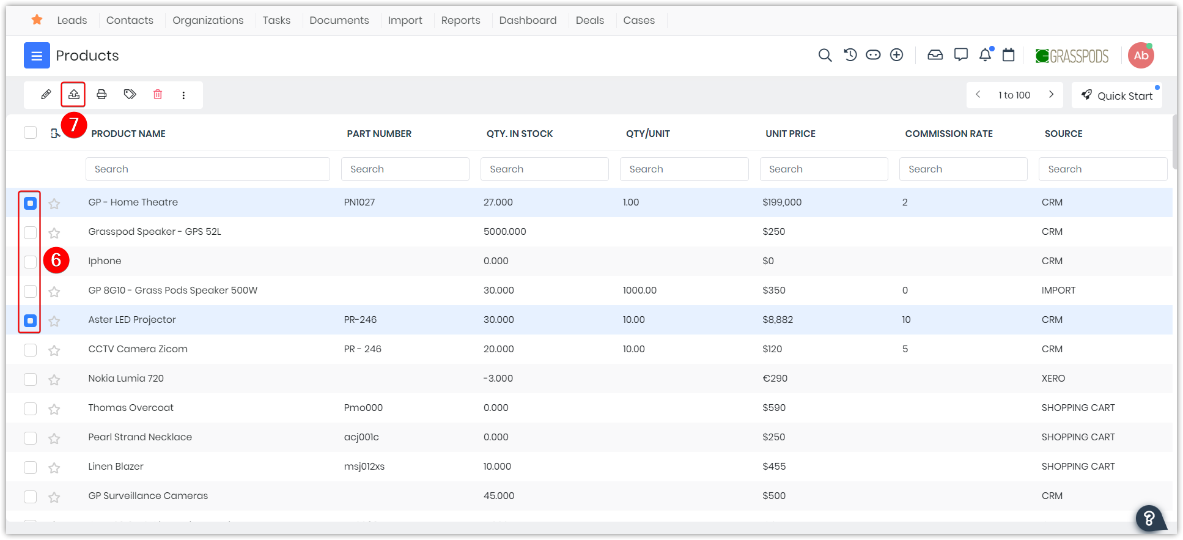Viewport: 1183px width, 540px height.
Task: Star the GP - Home Theatre product
Action: click(54, 204)
